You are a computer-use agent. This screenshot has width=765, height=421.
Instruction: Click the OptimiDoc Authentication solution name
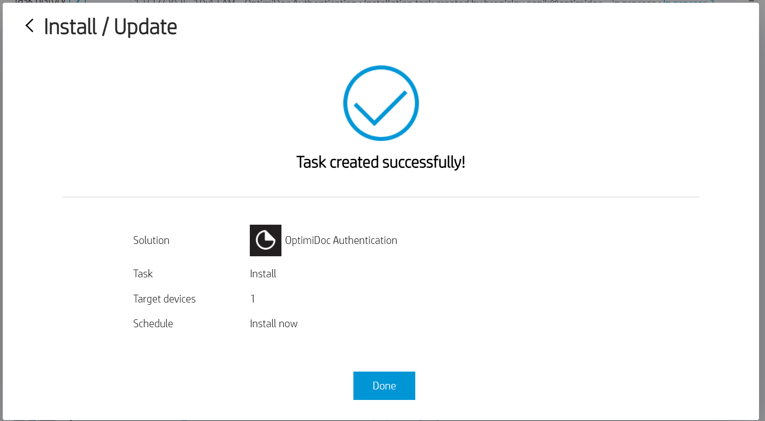[x=341, y=241]
